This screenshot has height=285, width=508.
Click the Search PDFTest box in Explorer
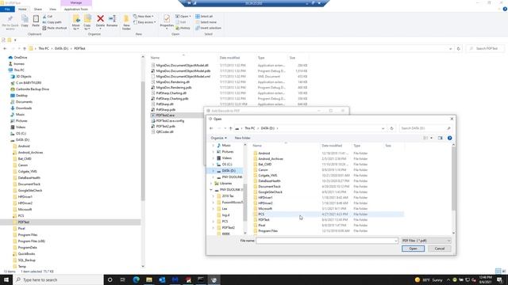pyautogui.click(x=485, y=48)
